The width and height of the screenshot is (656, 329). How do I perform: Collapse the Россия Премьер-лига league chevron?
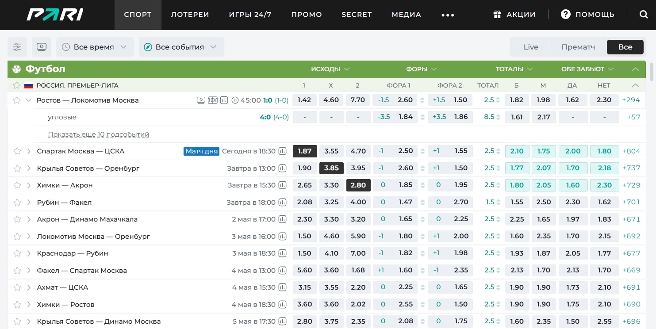click(636, 85)
